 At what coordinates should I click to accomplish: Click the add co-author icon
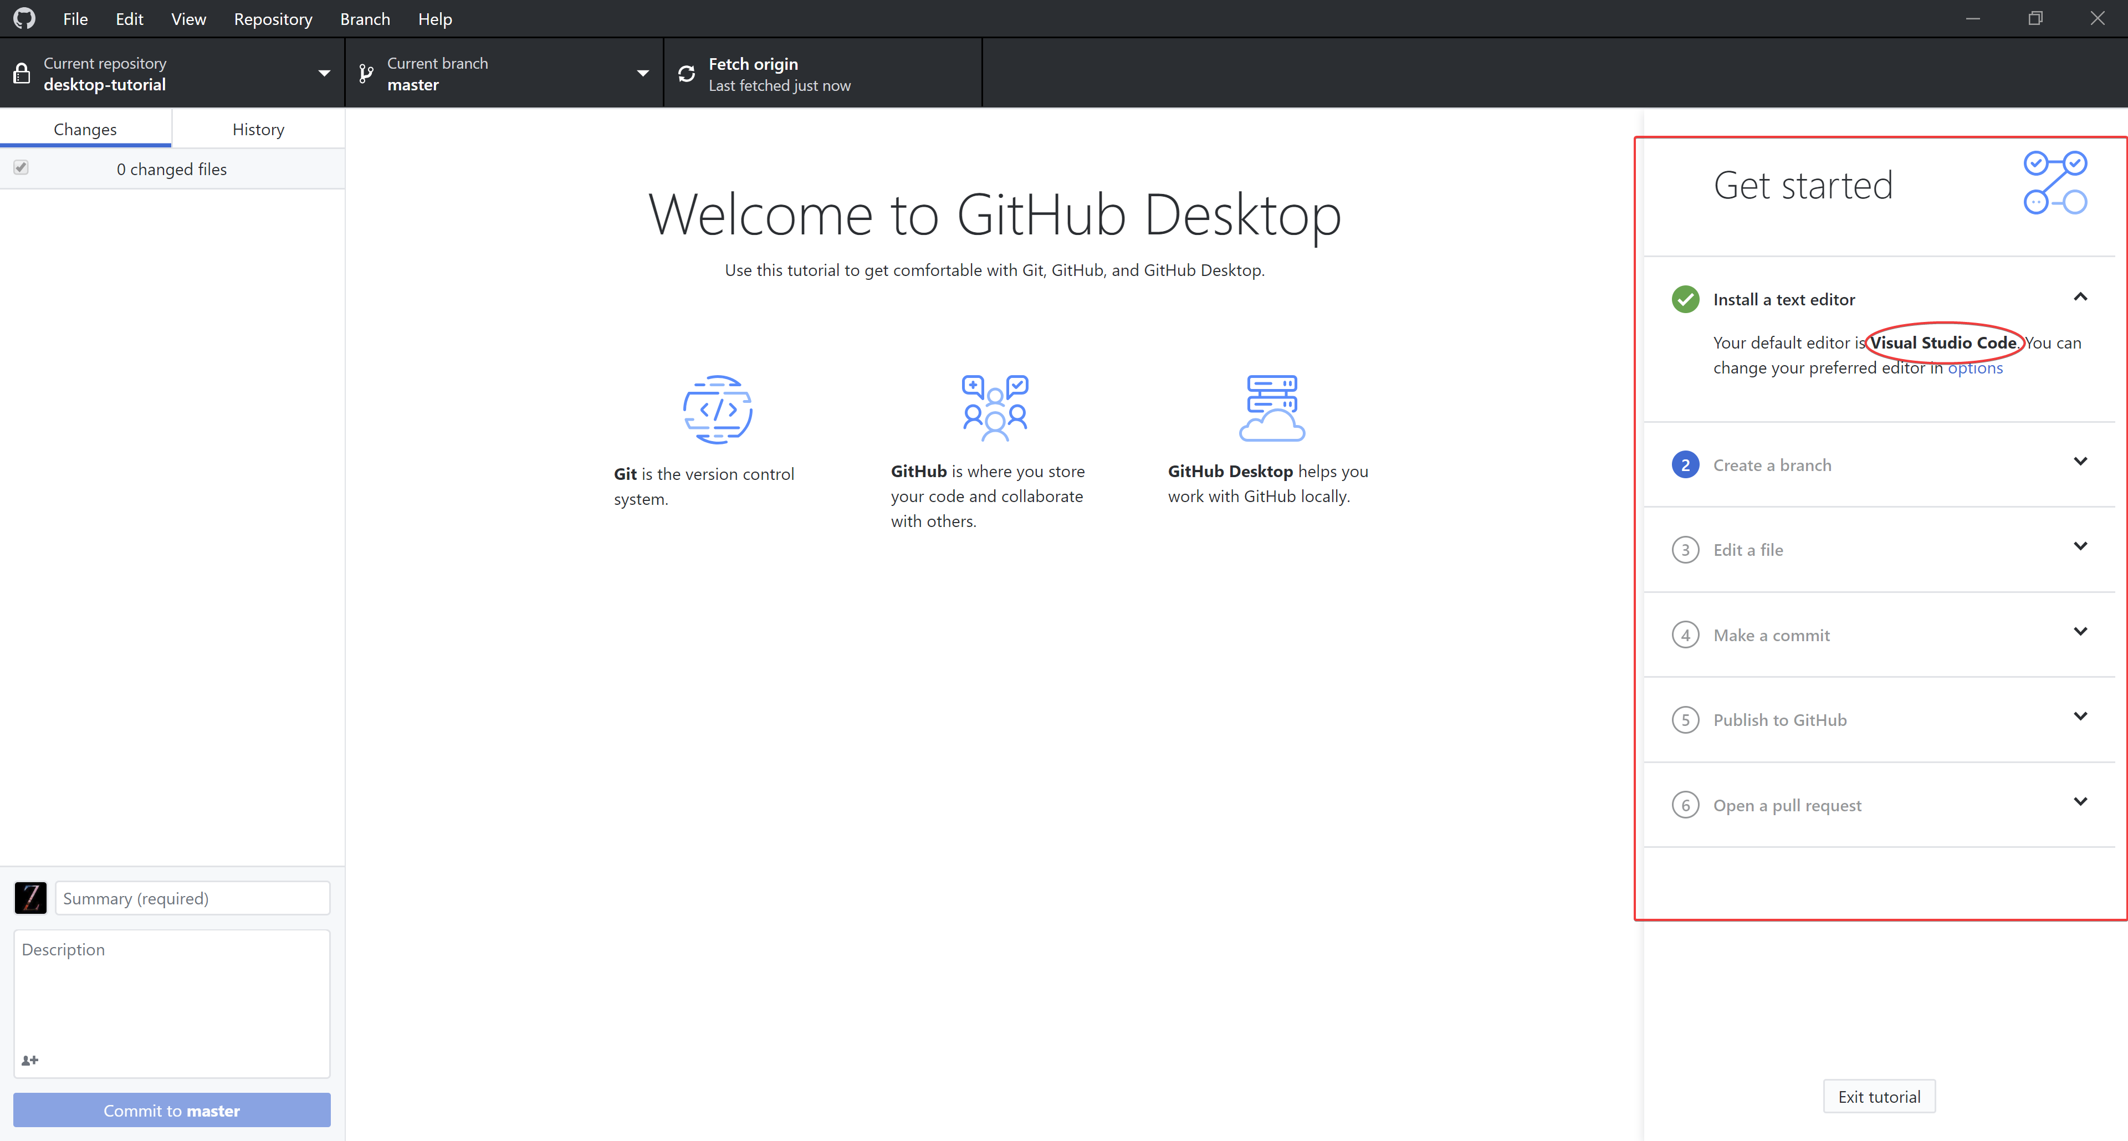click(30, 1060)
